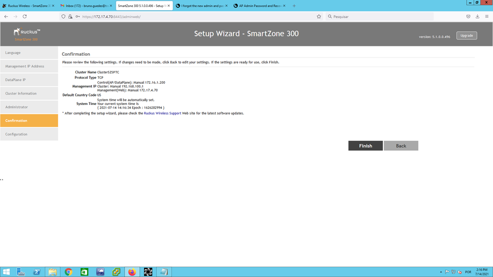Open the Administrator step
The height and width of the screenshot is (277, 493).
pyautogui.click(x=29, y=107)
